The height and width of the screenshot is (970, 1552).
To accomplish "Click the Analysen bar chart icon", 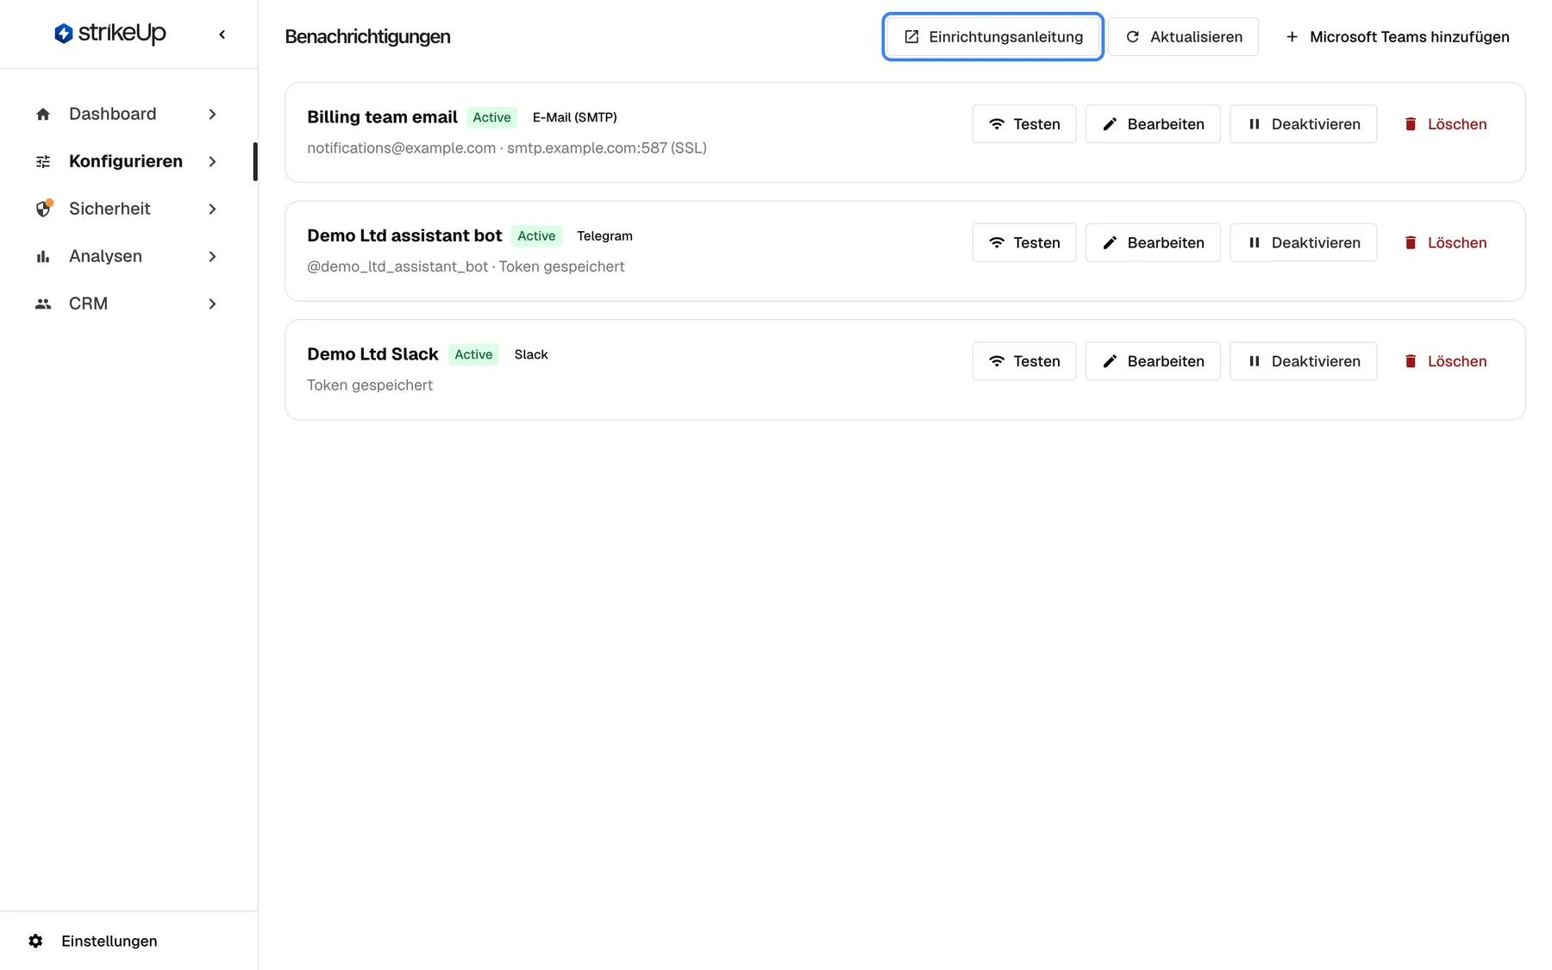I will [43, 256].
